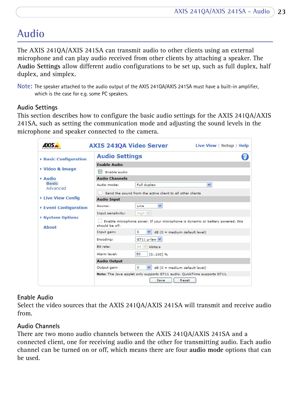Open the Input gain dropdown

[x=143, y=232]
